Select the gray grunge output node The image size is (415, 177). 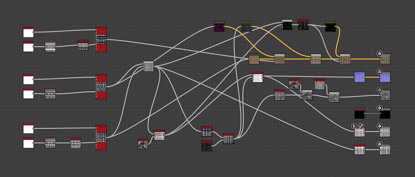(385, 95)
